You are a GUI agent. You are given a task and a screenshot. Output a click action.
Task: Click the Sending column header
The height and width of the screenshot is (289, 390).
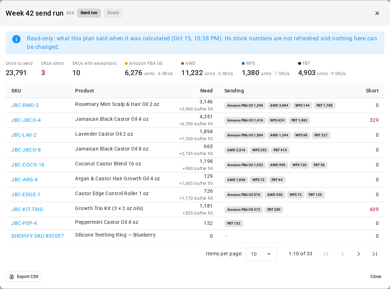pos(234,91)
